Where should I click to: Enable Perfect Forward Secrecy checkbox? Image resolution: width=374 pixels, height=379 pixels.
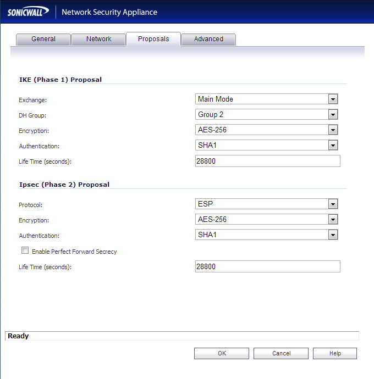point(25,250)
